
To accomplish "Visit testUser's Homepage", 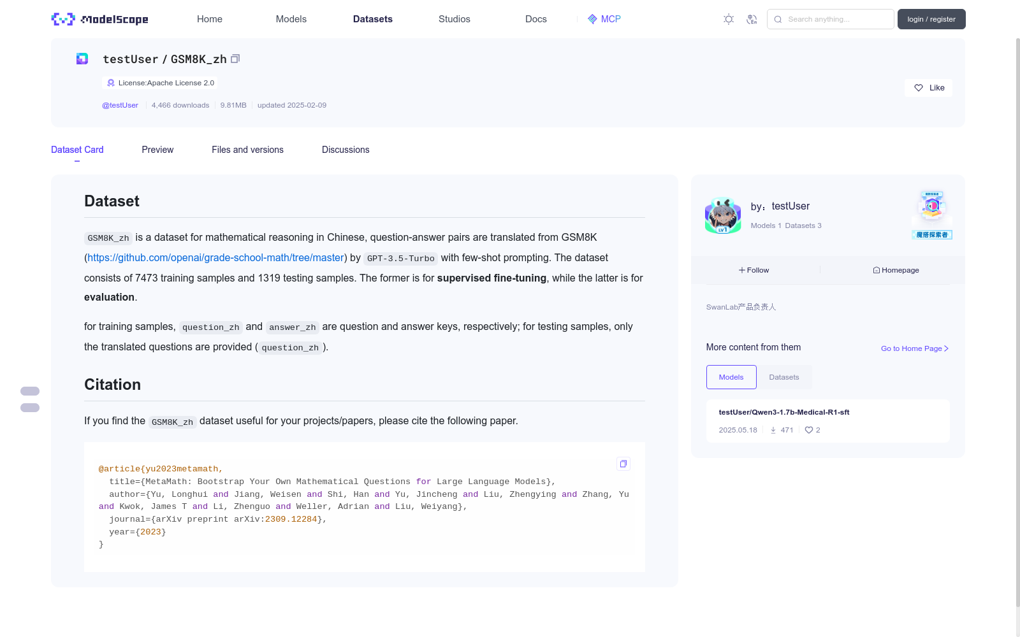I will point(896,270).
